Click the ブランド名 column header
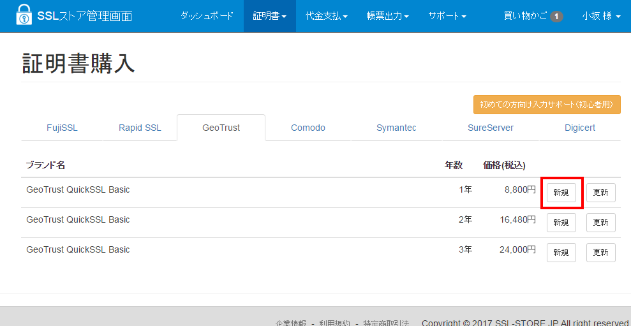 [45, 165]
